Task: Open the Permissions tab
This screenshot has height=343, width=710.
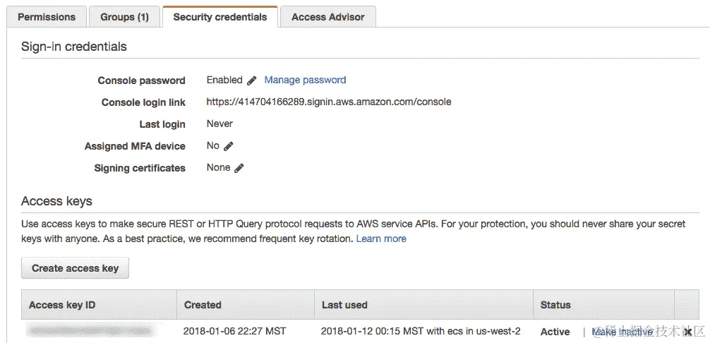Action: point(47,17)
